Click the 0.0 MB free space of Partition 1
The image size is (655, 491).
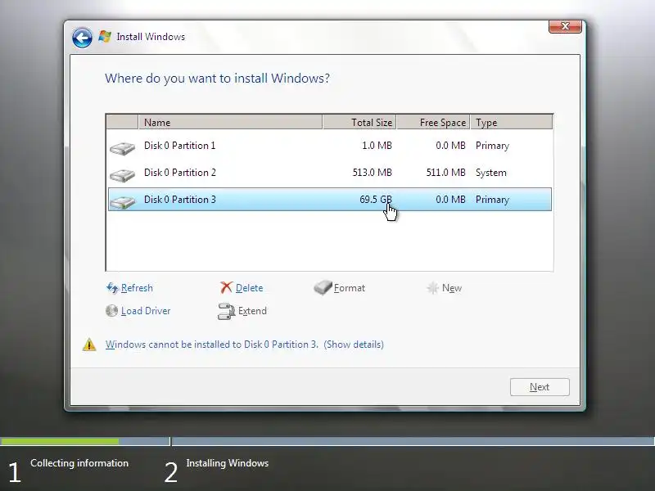coord(450,146)
